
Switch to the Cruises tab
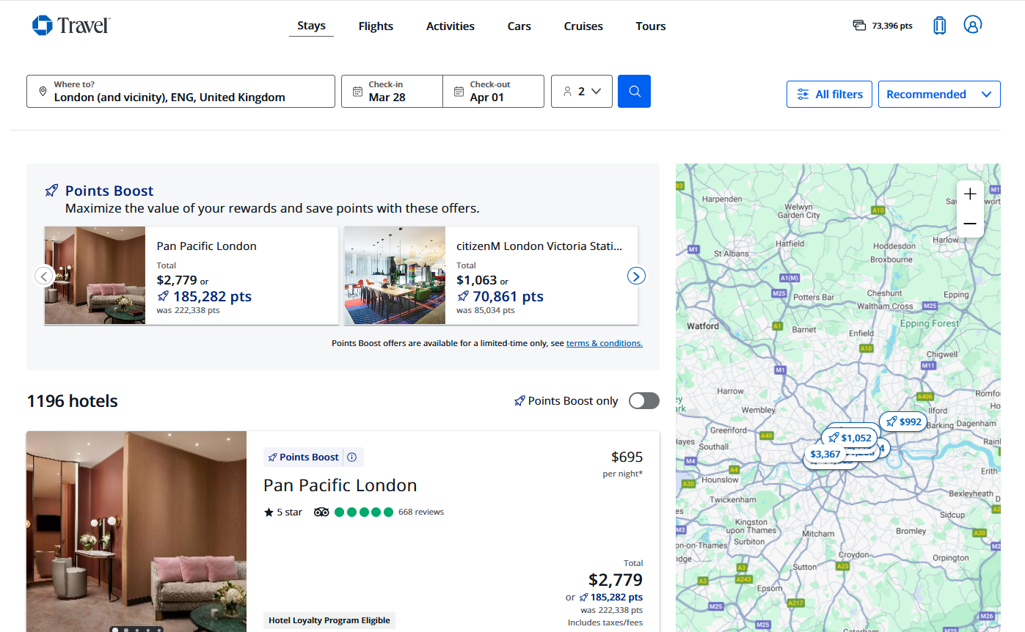[x=583, y=26]
